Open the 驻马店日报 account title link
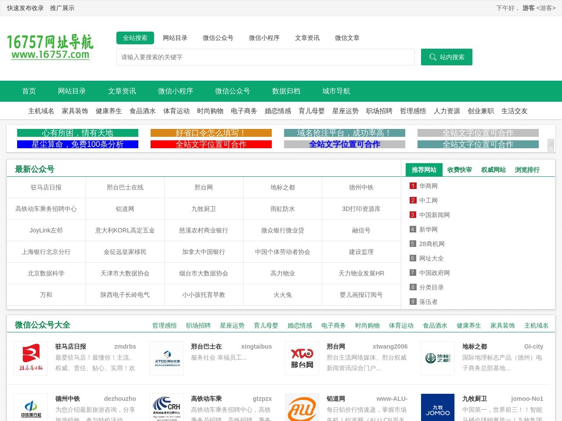 click(71, 346)
